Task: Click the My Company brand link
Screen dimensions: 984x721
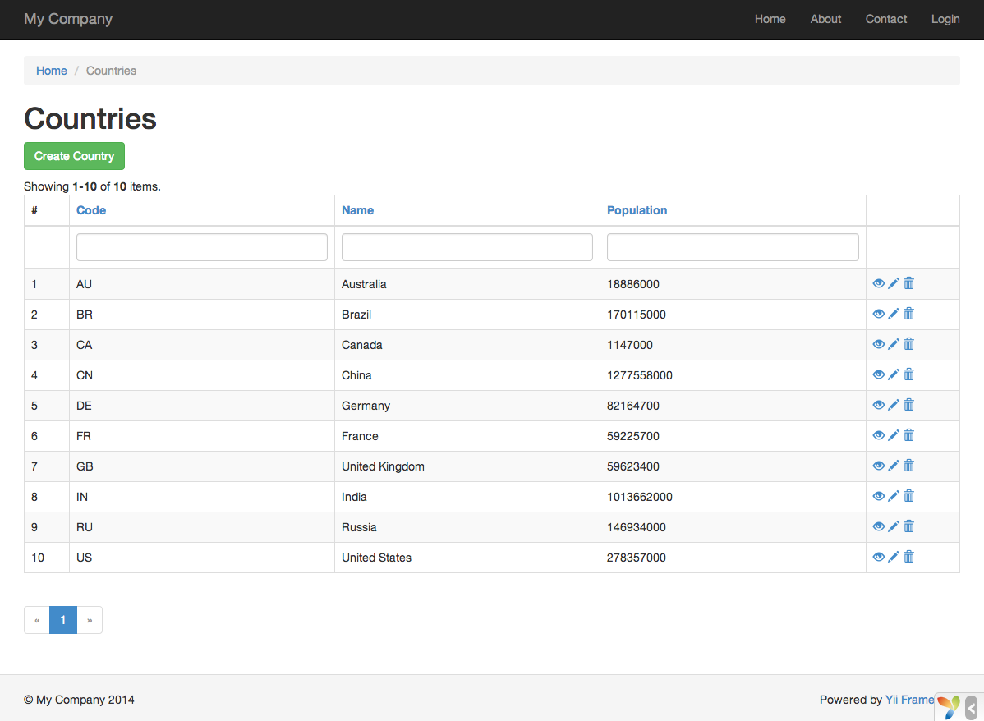Action: point(68,19)
